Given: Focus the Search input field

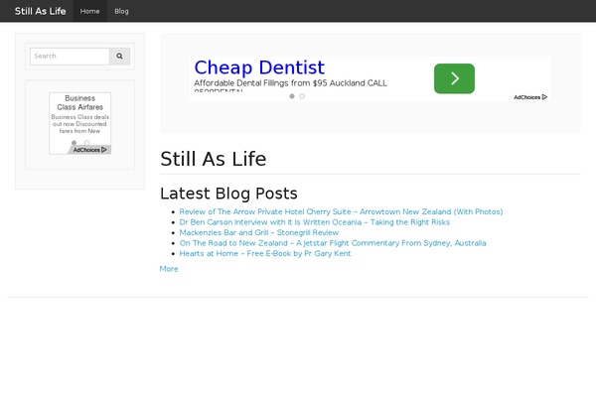Looking at the screenshot, I should click(x=70, y=57).
